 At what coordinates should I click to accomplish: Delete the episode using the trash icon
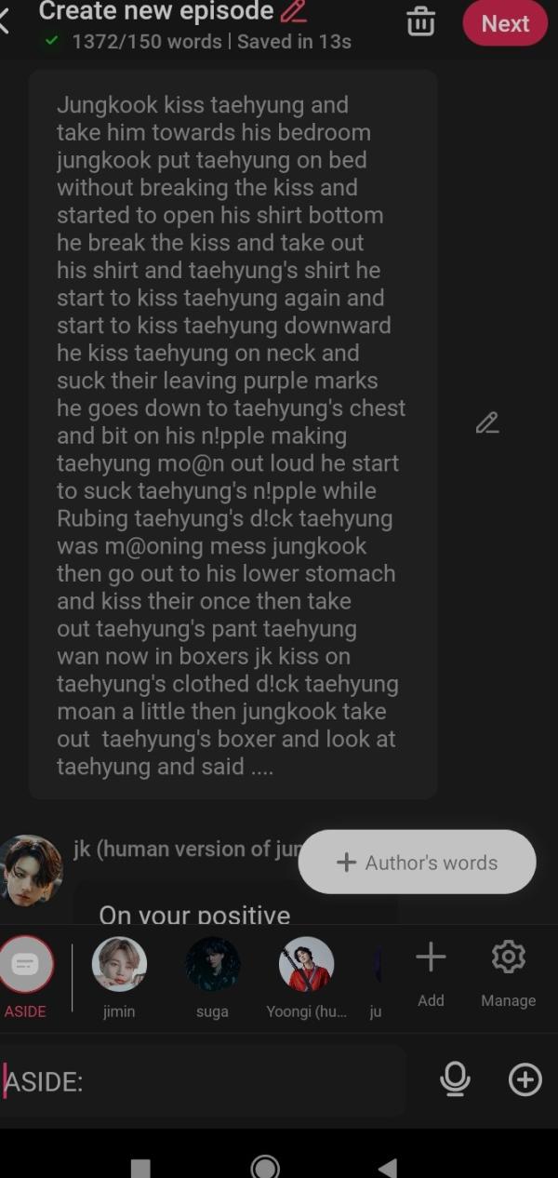coord(420,21)
